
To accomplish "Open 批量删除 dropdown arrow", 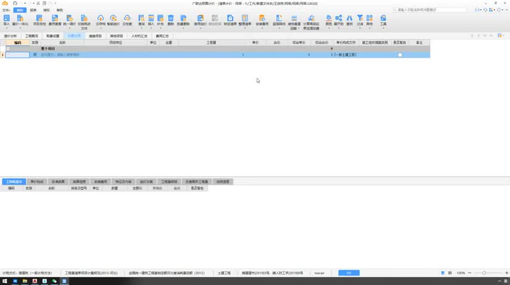I will click(183, 27).
